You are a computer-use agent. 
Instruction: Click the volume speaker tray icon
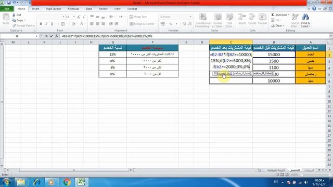point(306,182)
